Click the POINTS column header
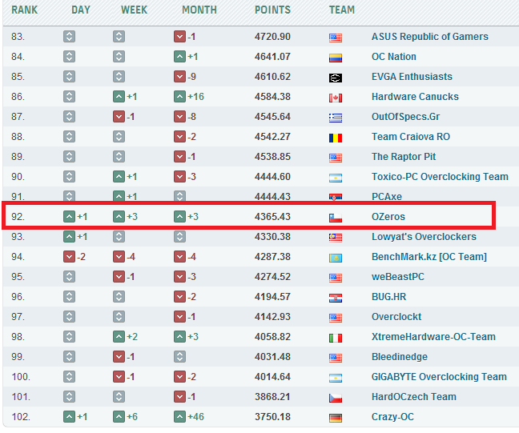Screen dimensions: 519x433 click(x=272, y=10)
